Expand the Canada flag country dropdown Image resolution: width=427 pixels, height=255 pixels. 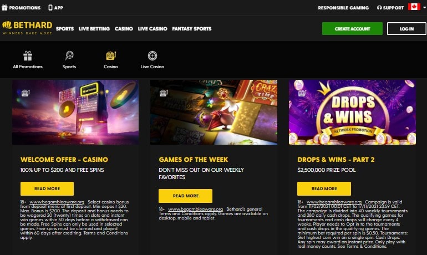pos(416,7)
